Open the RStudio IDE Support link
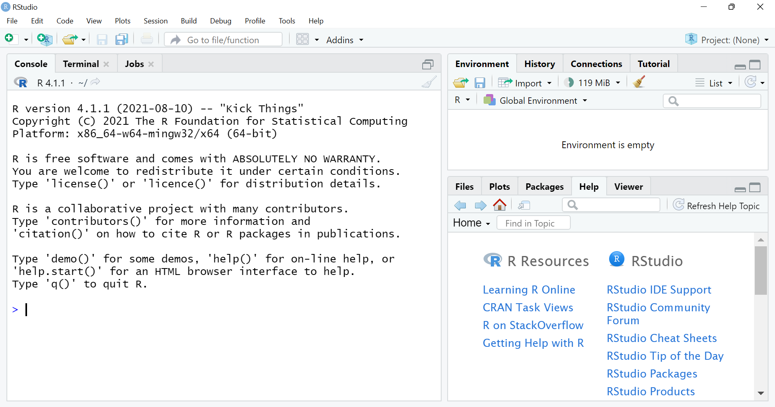775x407 pixels. click(x=659, y=290)
